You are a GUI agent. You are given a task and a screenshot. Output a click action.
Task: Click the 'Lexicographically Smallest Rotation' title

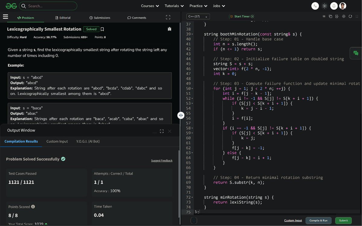click(x=44, y=29)
